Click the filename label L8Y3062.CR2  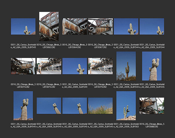(x=49, y=46)
